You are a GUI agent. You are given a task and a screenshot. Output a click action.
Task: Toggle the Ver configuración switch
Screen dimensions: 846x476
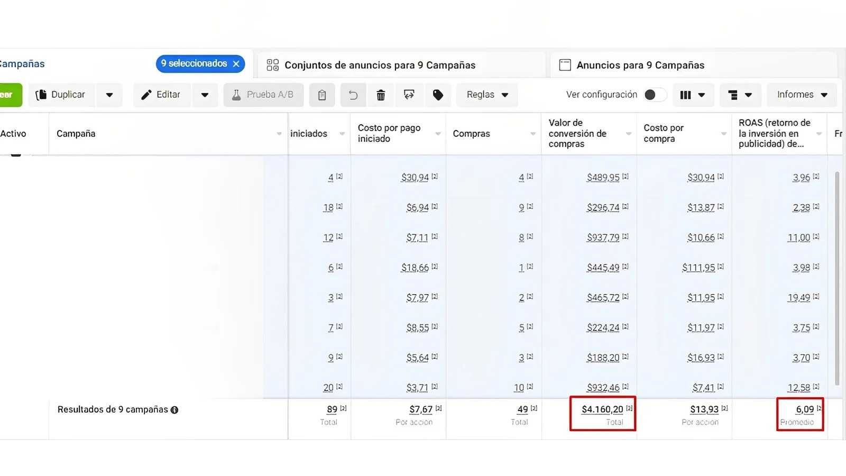pyautogui.click(x=655, y=95)
